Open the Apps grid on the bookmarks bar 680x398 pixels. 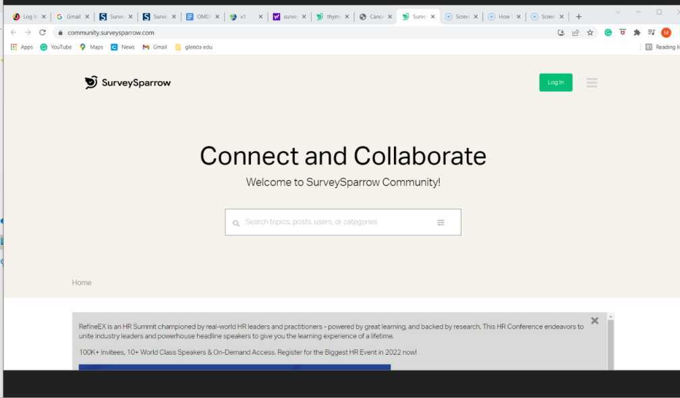click(13, 47)
